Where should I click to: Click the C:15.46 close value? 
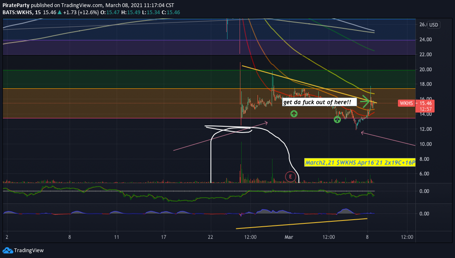click(x=171, y=13)
